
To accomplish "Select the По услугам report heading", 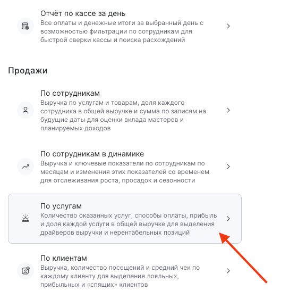I will click(x=61, y=206).
